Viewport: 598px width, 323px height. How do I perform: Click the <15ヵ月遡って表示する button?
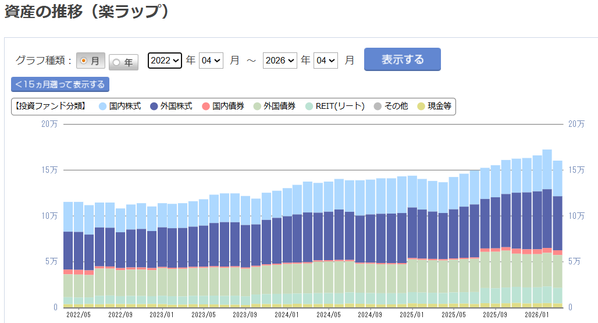60,84
